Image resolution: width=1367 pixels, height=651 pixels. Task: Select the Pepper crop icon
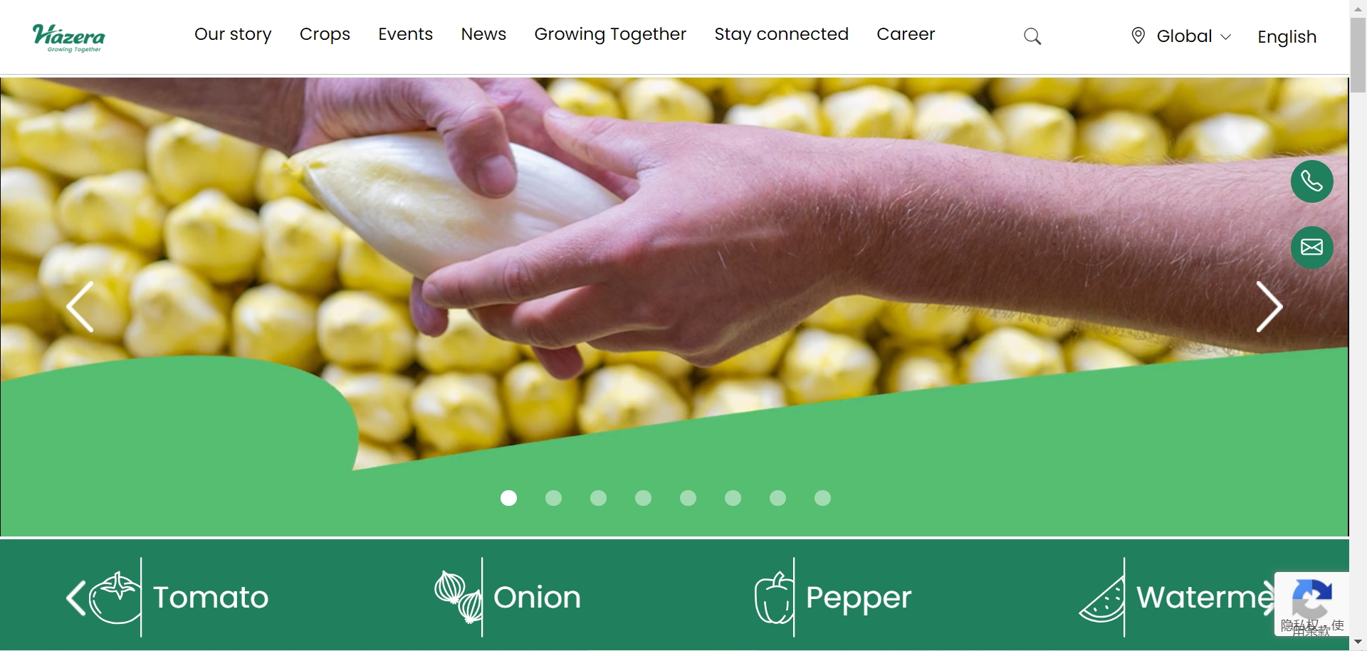click(774, 598)
